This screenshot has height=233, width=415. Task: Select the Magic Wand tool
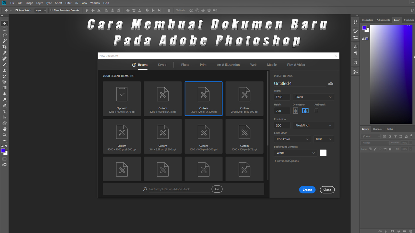(x=5, y=41)
